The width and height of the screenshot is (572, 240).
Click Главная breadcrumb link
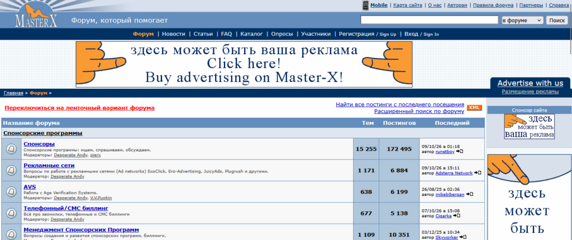click(x=13, y=93)
